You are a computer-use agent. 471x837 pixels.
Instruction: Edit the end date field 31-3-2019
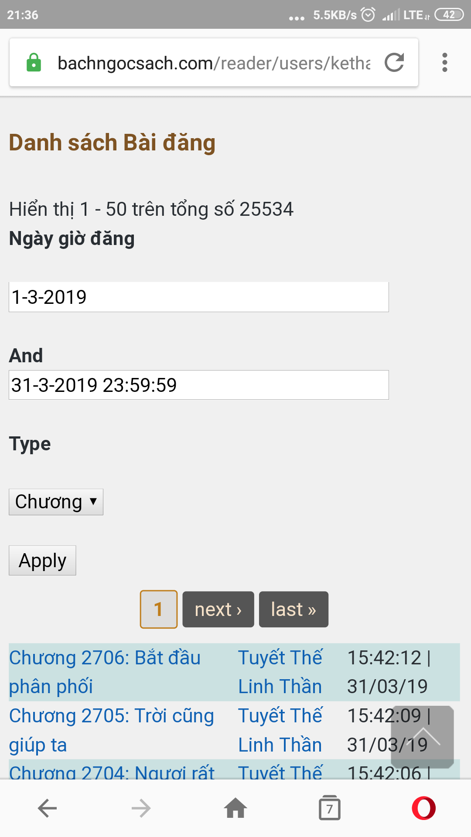[x=198, y=385]
